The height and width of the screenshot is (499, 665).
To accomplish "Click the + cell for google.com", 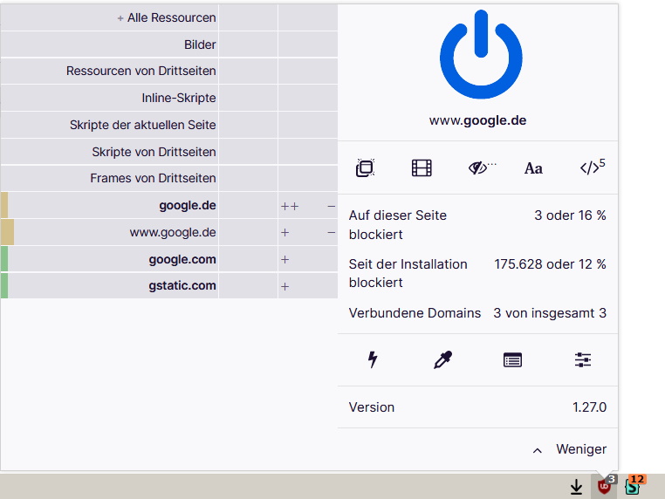I will click(x=285, y=259).
